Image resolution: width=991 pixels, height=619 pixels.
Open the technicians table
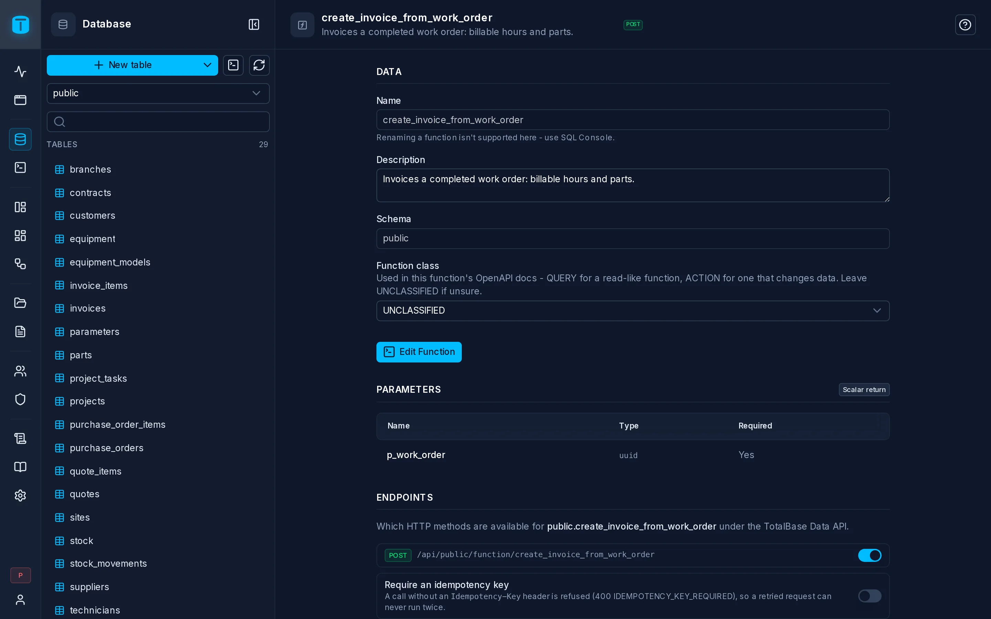(x=158, y=610)
